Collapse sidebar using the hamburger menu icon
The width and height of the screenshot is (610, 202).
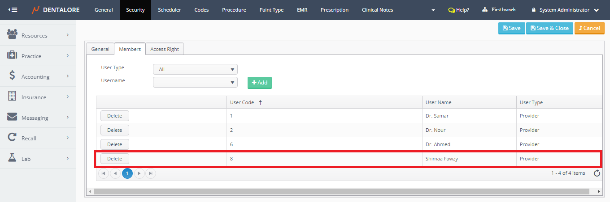tap(13, 10)
